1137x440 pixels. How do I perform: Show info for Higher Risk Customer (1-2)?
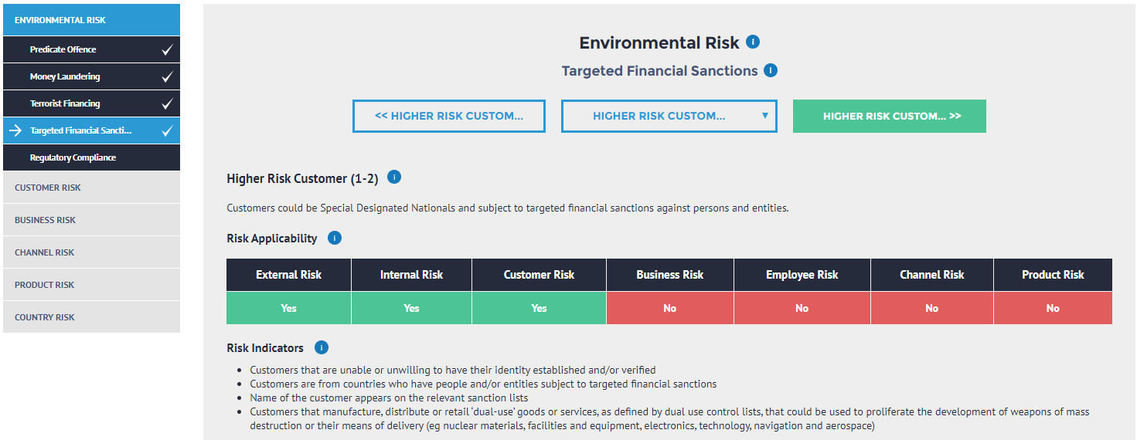(x=393, y=178)
